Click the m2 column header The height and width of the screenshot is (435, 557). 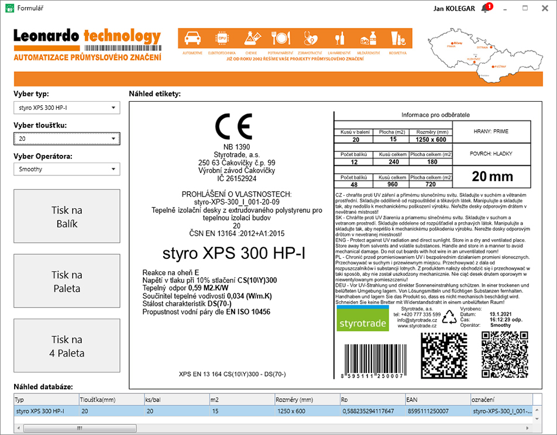[x=242, y=399]
